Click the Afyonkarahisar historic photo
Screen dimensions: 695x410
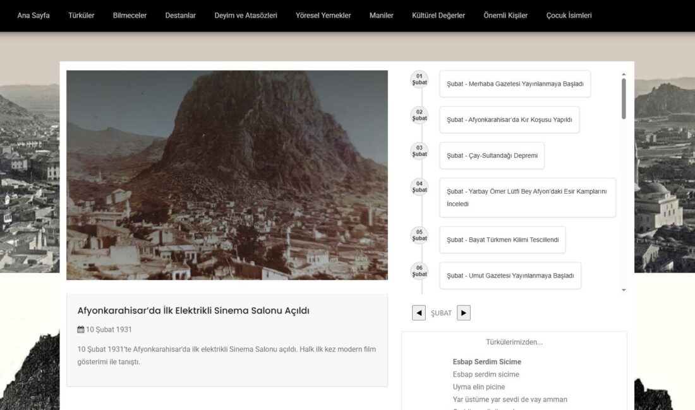(x=227, y=175)
